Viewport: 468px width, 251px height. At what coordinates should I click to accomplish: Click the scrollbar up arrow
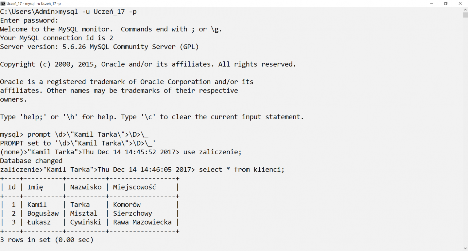pos(465,10)
